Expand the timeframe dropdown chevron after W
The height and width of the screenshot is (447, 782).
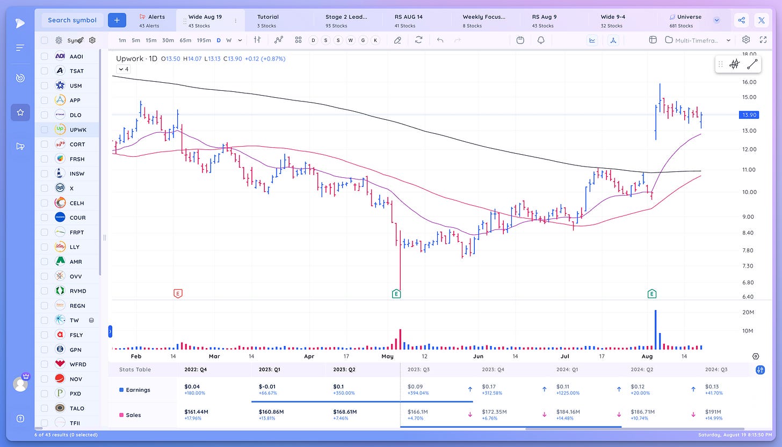tap(240, 40)
